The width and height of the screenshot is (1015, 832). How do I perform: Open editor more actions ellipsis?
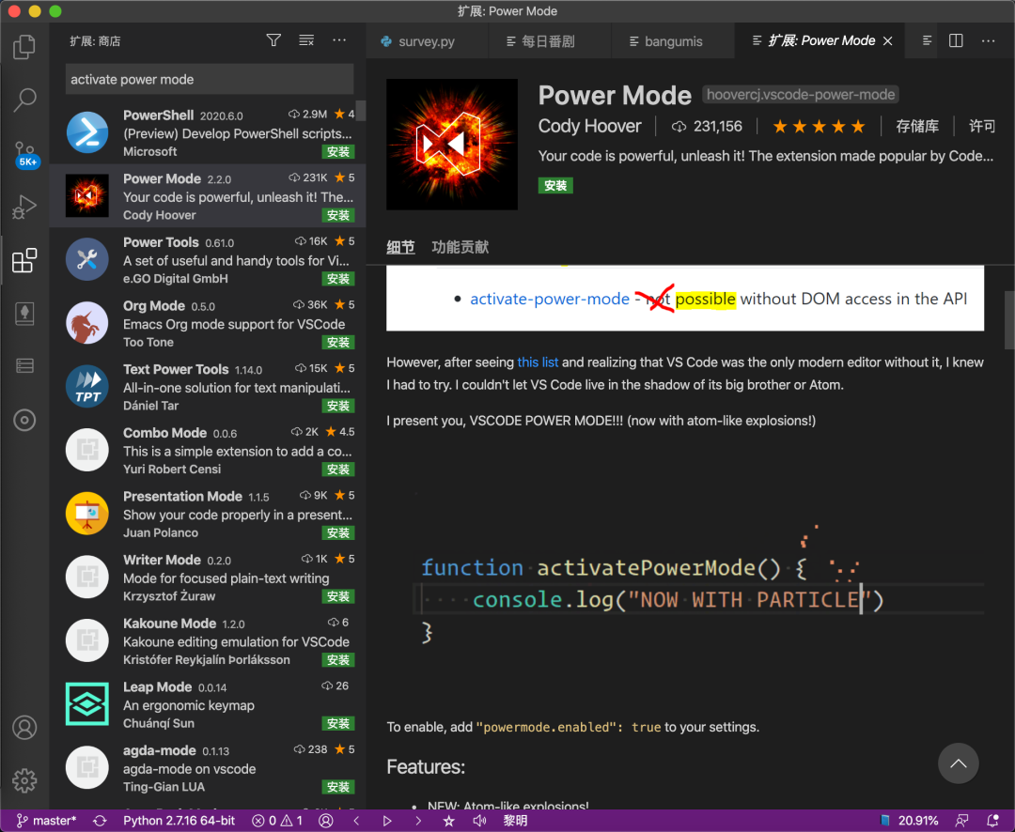click(x=988, y=40)
